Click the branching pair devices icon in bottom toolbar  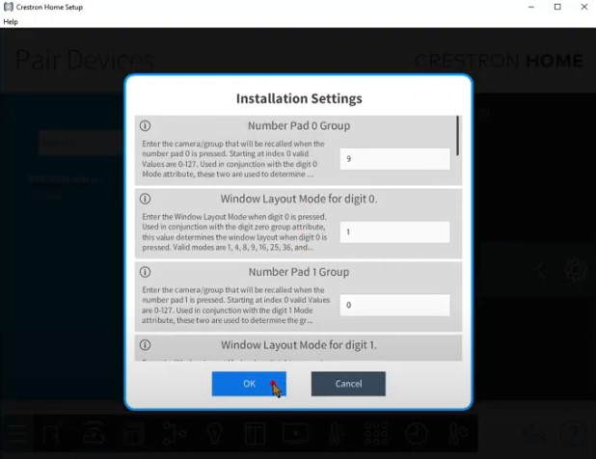175,433
